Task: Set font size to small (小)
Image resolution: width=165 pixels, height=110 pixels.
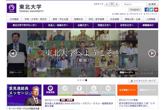Action: (x=107, y=4)
